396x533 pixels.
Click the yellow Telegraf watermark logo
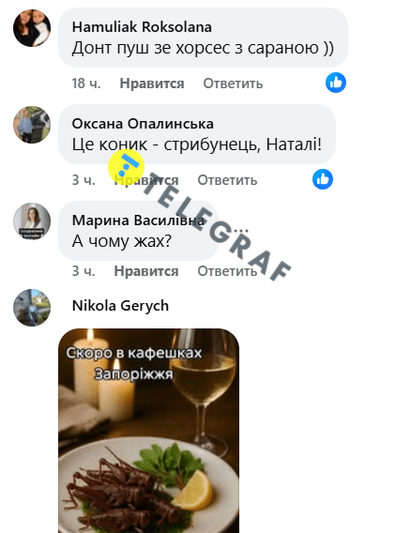tap(126, 167)
